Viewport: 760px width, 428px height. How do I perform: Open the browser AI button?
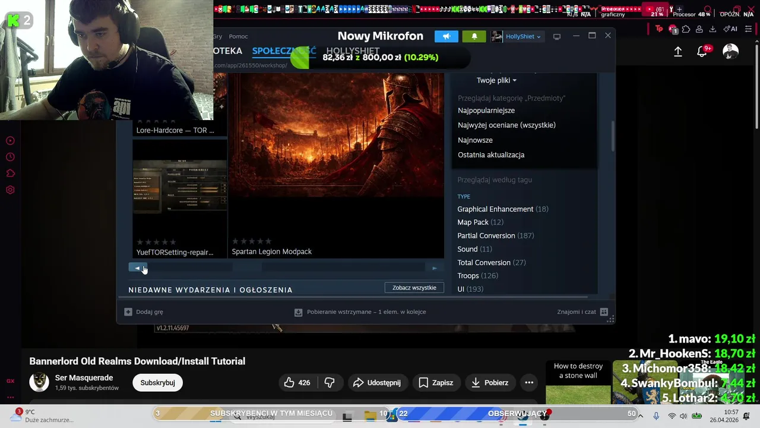pos(730,29)
